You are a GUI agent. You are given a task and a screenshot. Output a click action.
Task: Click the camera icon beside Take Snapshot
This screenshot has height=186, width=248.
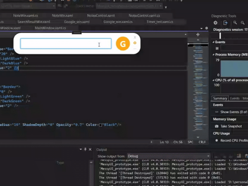coord(217,126)
